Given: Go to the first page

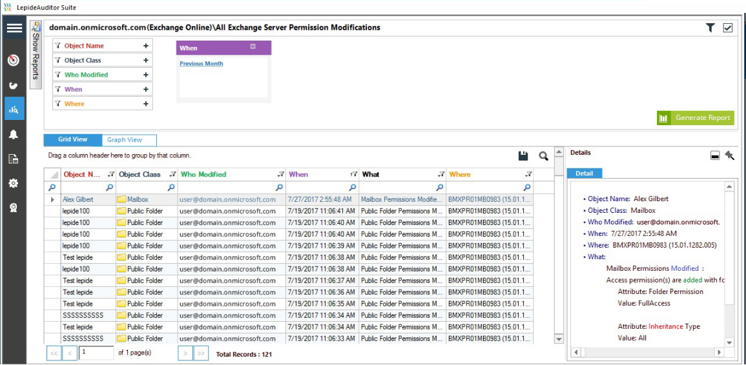Looking at the screenshot, I should pyautogui.click(x=54, y=353).
